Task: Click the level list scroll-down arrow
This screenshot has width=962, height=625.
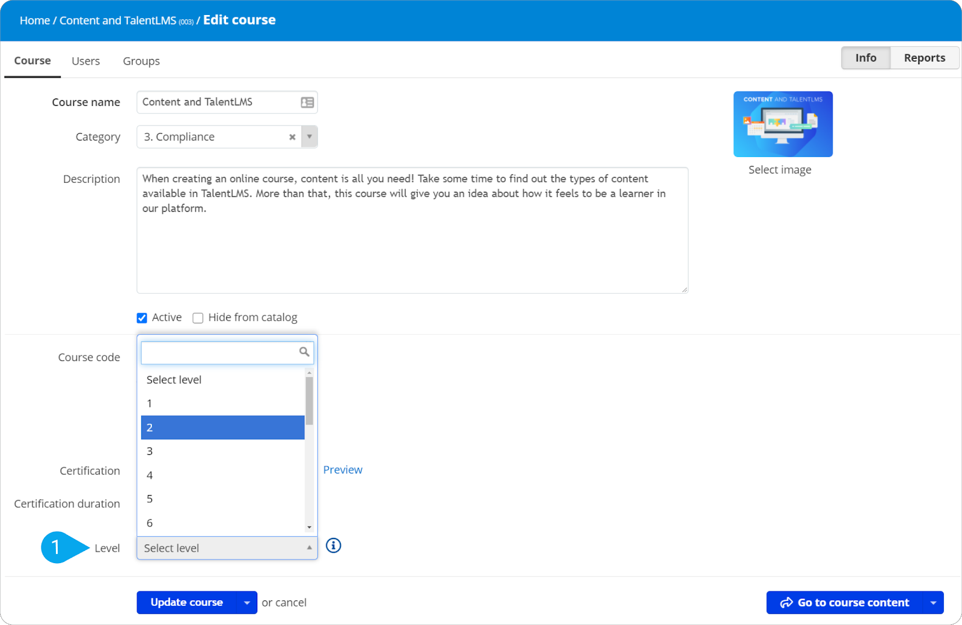Action: coord(309,528)
